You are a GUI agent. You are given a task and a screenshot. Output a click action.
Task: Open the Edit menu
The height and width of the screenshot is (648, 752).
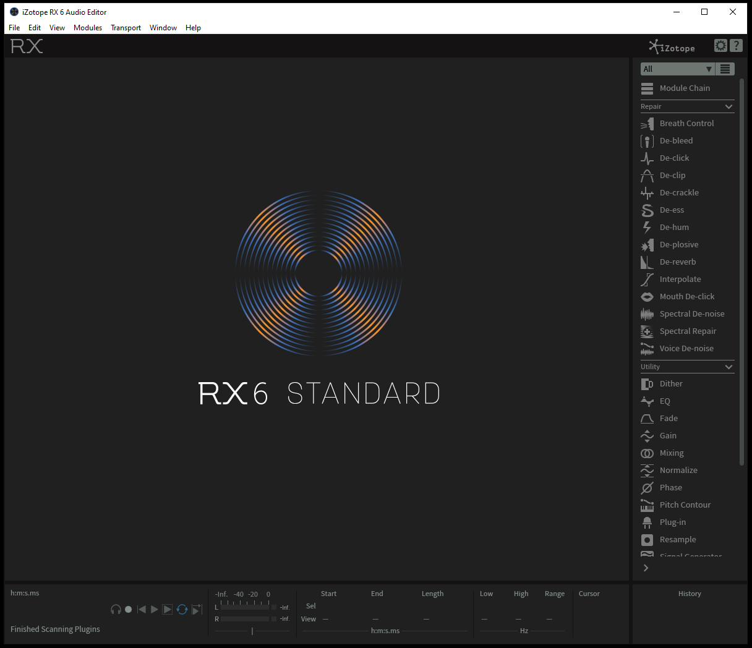(35, 28)
